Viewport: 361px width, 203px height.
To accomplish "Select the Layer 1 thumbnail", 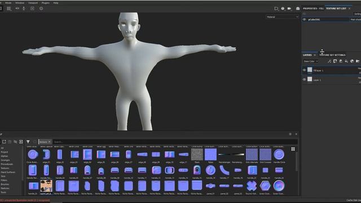I will click(x=310, y=79).
